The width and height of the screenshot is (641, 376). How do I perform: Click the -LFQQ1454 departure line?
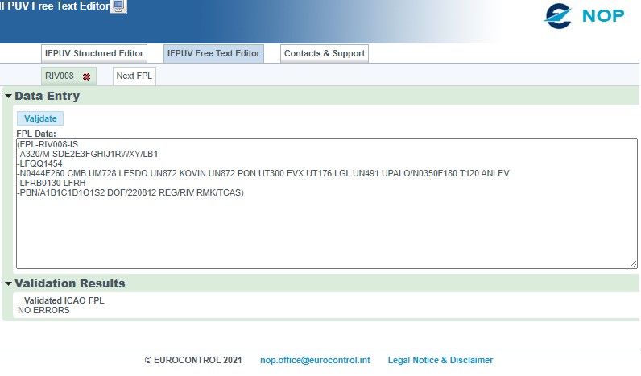pyautogui.click(x=39, y=163)
